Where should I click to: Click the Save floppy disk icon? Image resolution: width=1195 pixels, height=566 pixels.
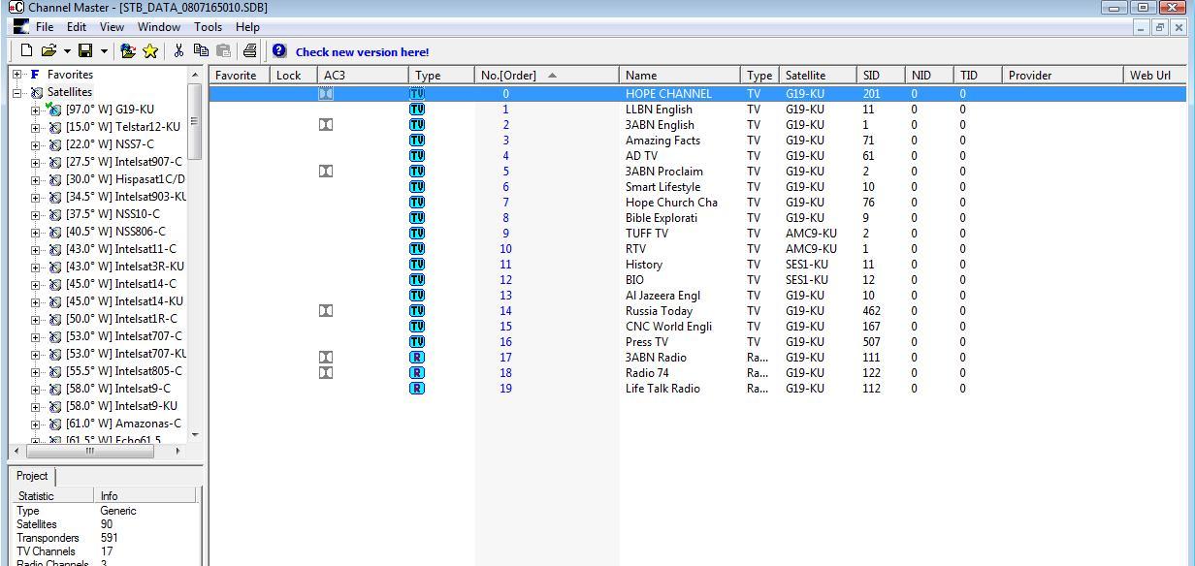(x=85, y=51)
